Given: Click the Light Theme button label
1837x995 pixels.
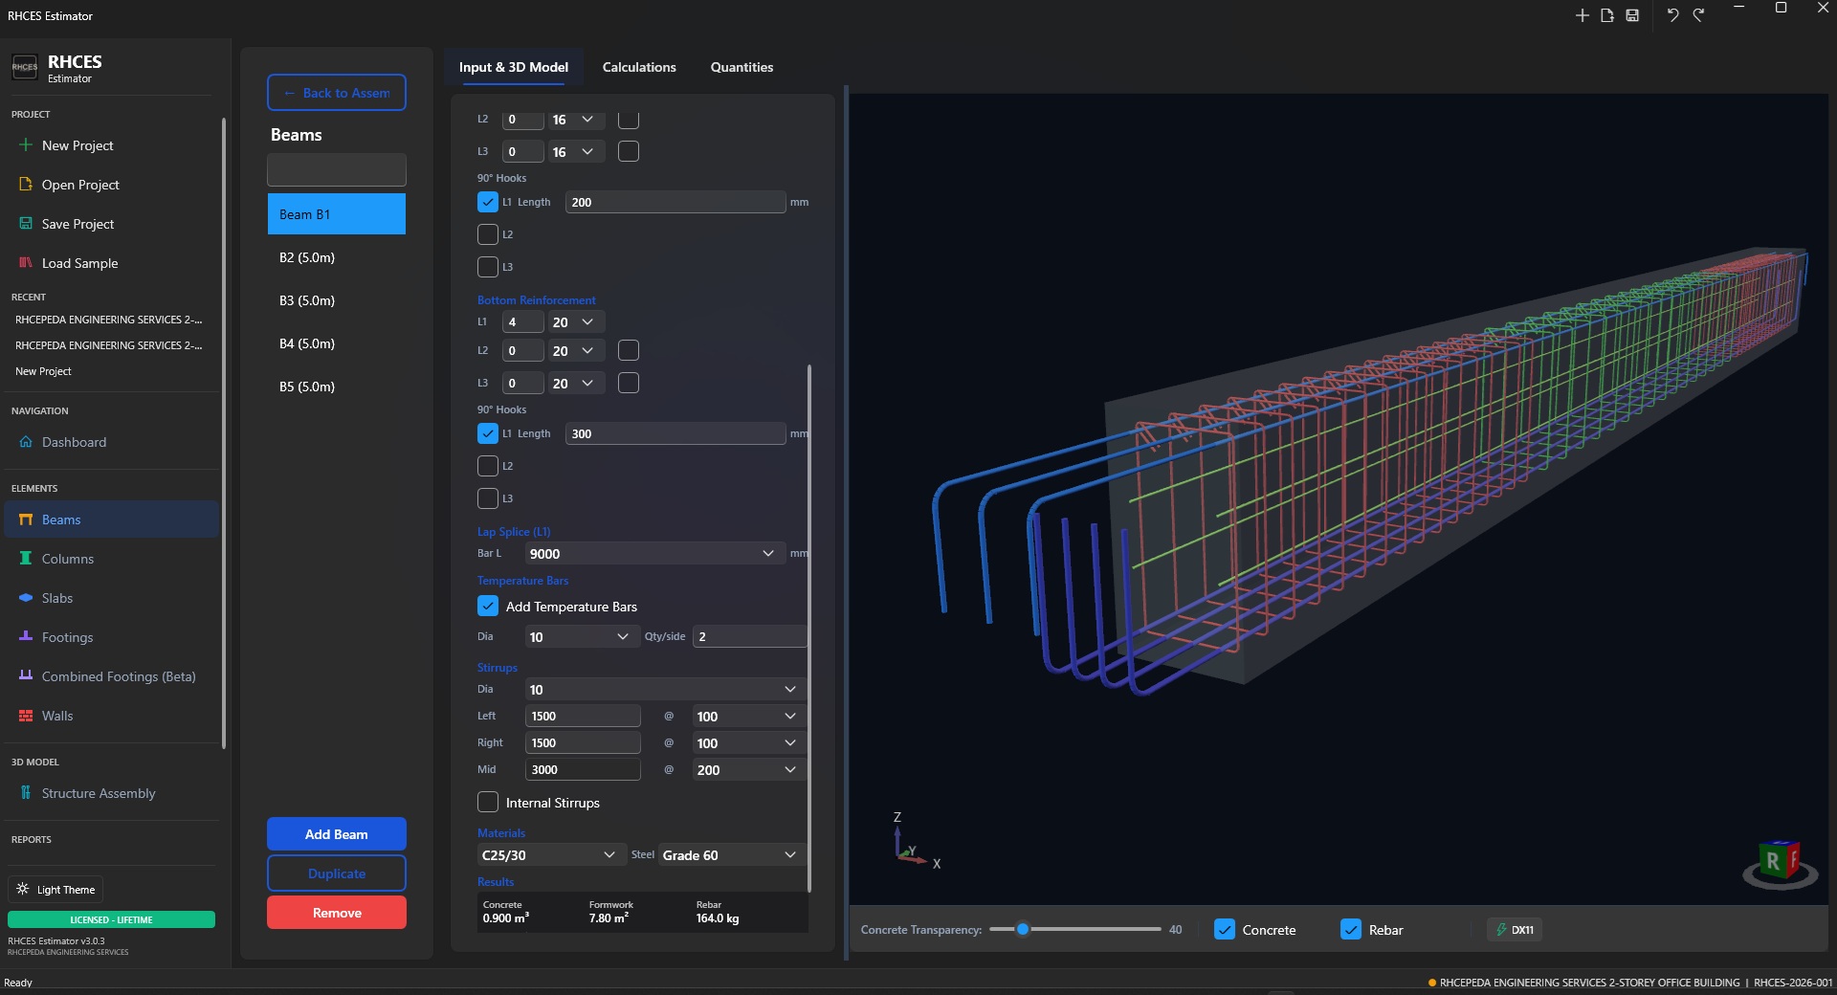Looking at the screenshot, I should pos(66,890).
